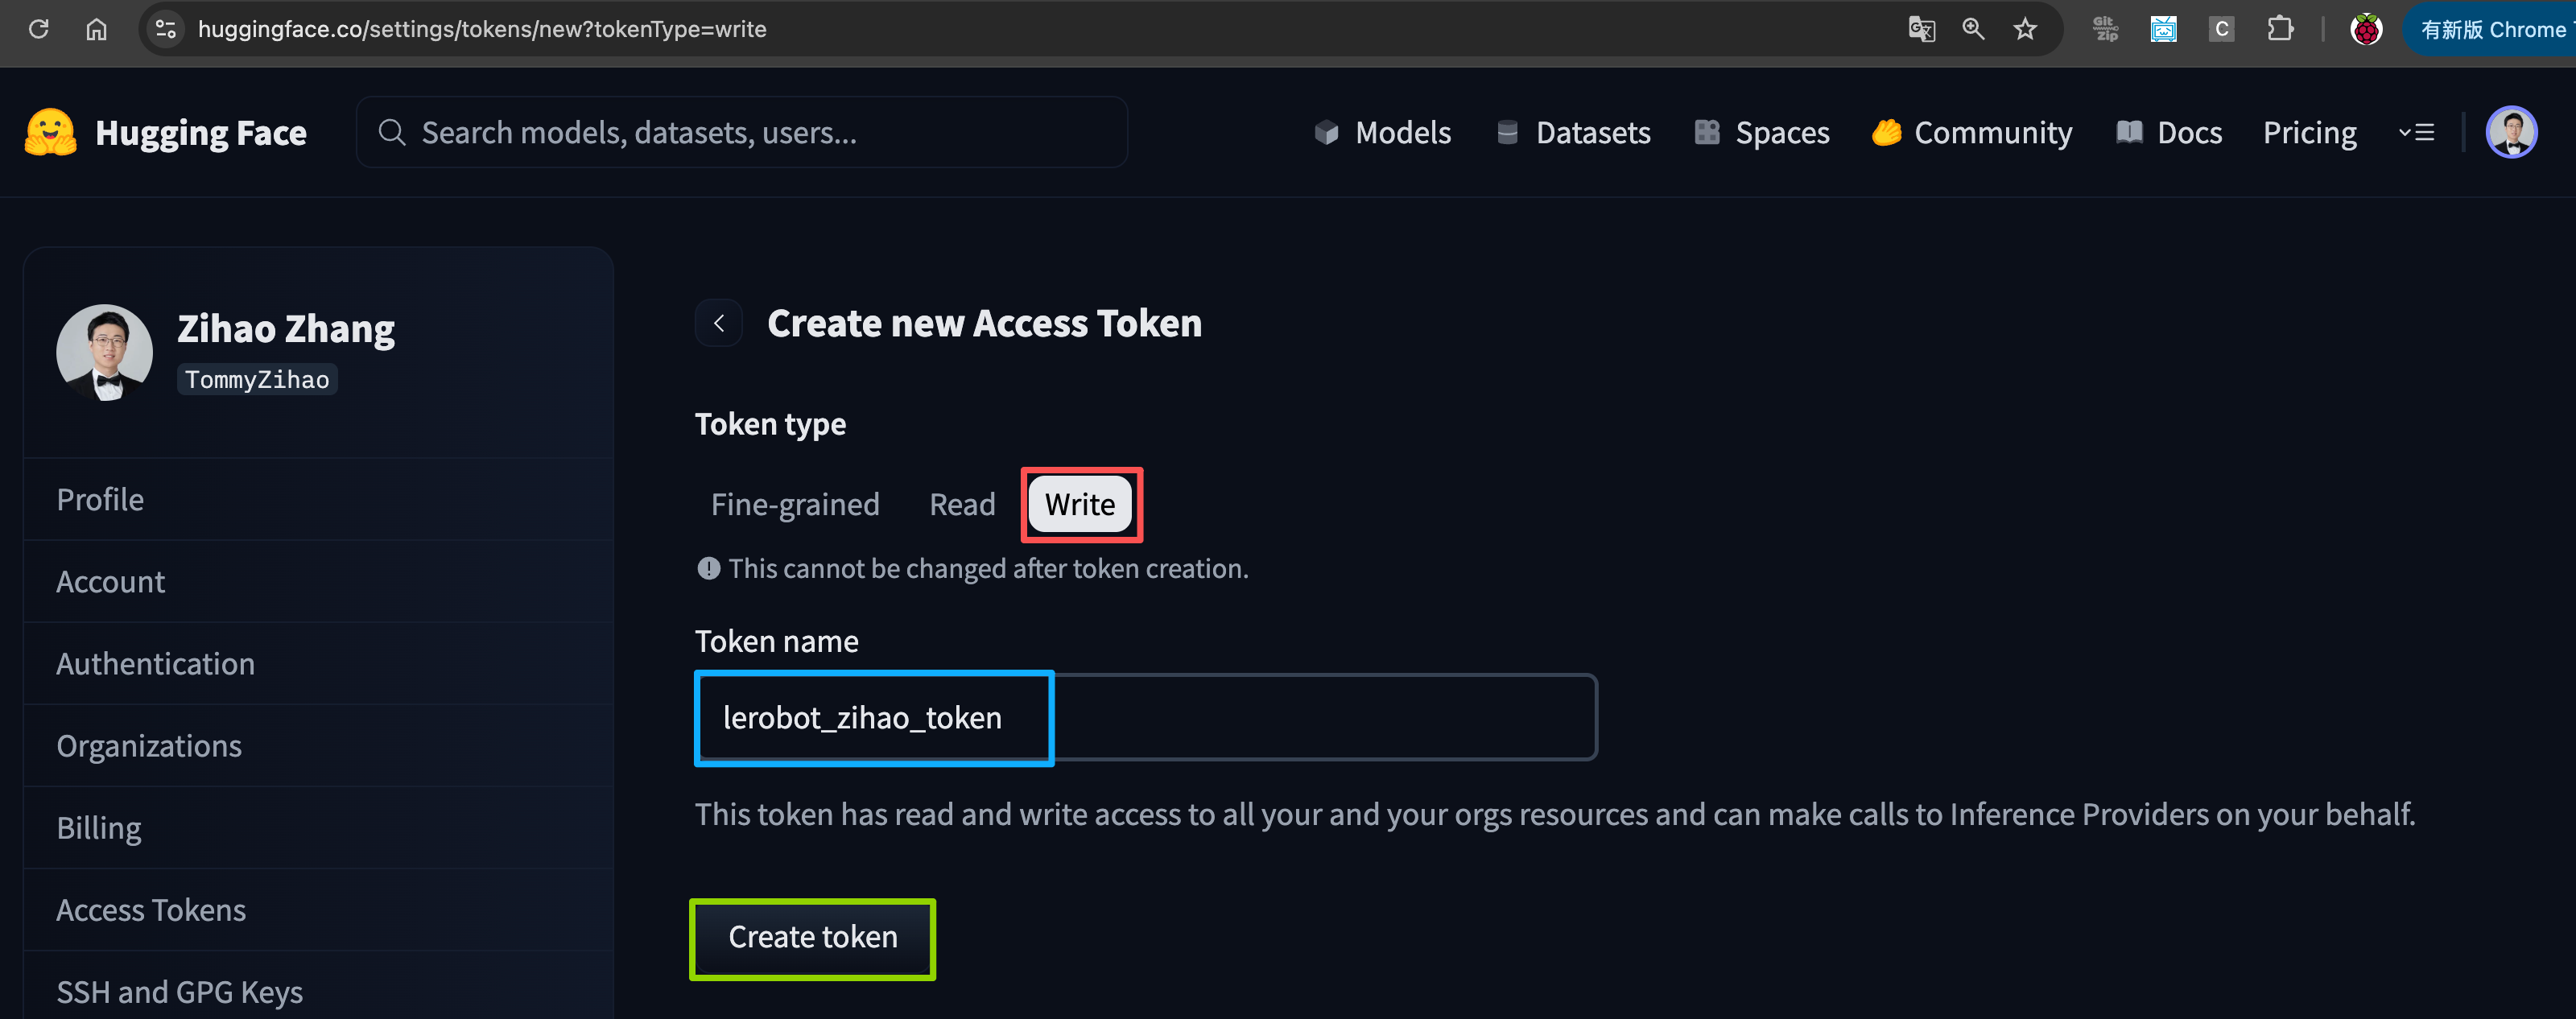
Task: Select the Read token type
Action: (x=962, y=504)
